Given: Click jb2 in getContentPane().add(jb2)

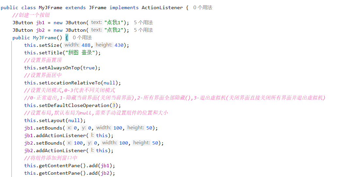Looking at the screenshot, I should tap(105, 173).
